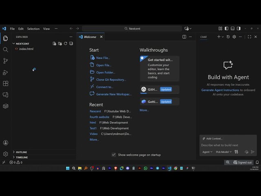Open remote window indicator in status bar
This screenshot has height=196, width=261.
4,163
